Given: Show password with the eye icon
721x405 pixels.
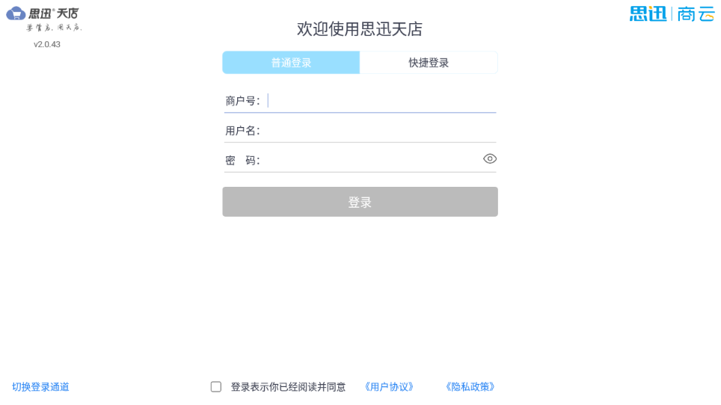Looking at the screenshot, I should pos(490,158).
